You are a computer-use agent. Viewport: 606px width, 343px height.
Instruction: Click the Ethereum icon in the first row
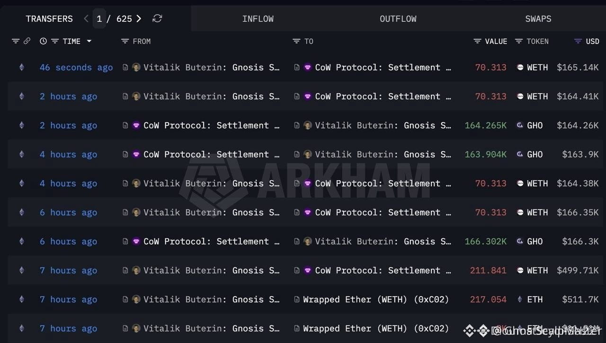coord(21,67)
